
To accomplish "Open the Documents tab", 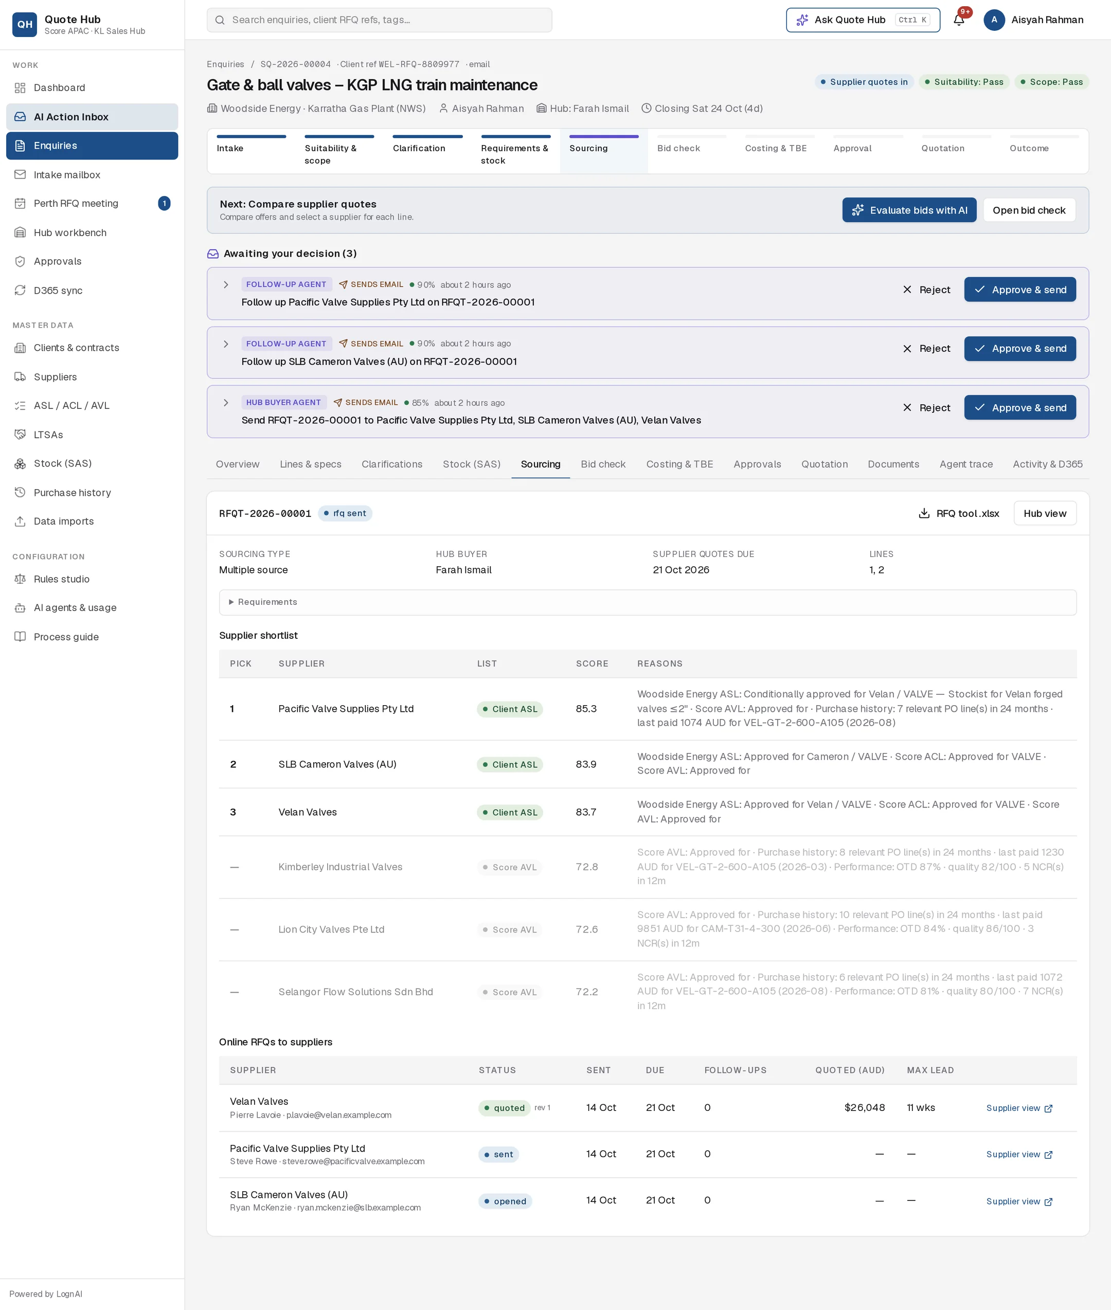I will click(x=893, y=464).
